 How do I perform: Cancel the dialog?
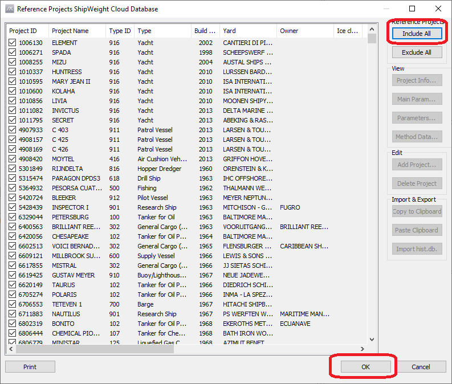[421, 367]
